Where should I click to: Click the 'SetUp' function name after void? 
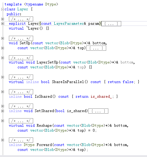pos(25,43)
